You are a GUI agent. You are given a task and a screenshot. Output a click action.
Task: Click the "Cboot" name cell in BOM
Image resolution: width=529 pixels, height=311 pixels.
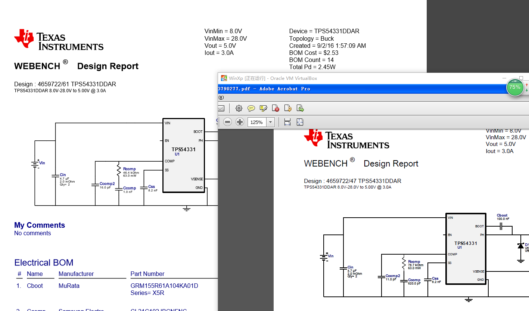coord(35,286)
